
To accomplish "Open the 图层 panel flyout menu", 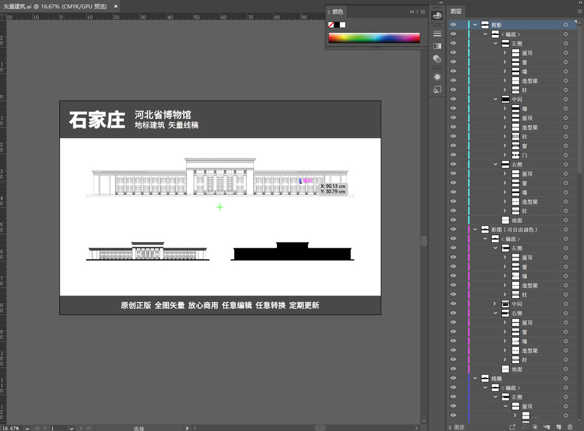I will coord(580,12).
